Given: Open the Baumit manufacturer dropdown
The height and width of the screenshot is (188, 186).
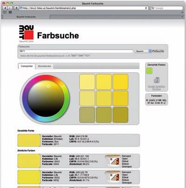Looking at the screenshot, I should pos(143,51).
